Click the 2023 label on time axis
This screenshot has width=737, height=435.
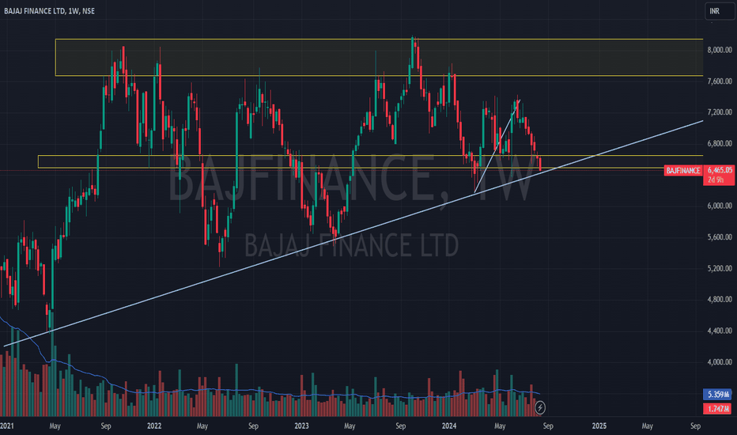pyautogui.click(x=301, y=426)
